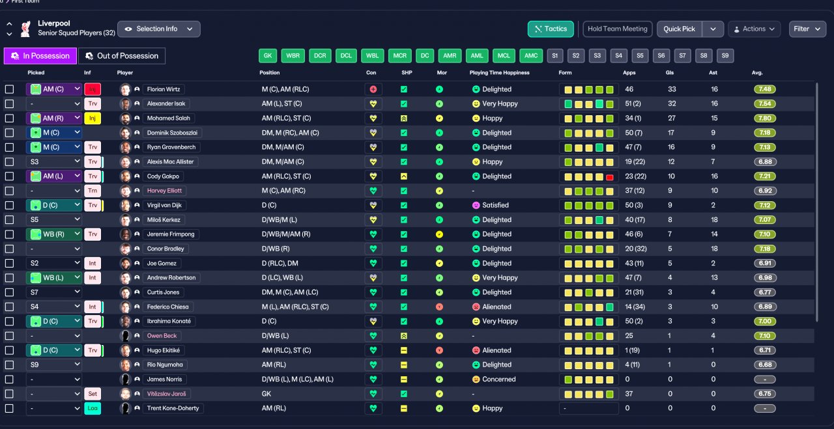Check the box beside Virgil van Dijk
The height and width of the screenshot is (429, 834).
pyautogui.click(x=9, y=205)
